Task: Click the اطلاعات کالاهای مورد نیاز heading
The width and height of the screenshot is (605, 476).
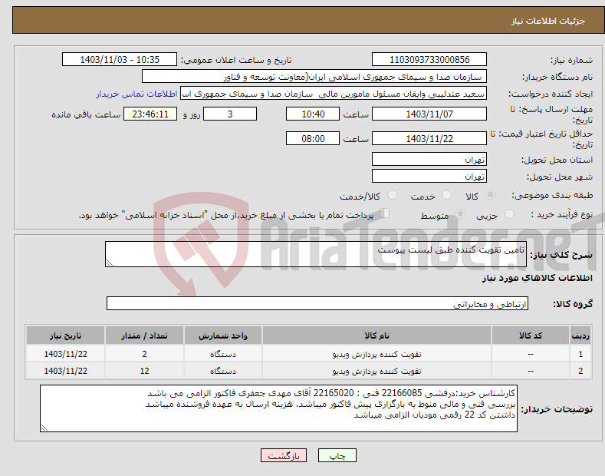Action: point(537,278)
